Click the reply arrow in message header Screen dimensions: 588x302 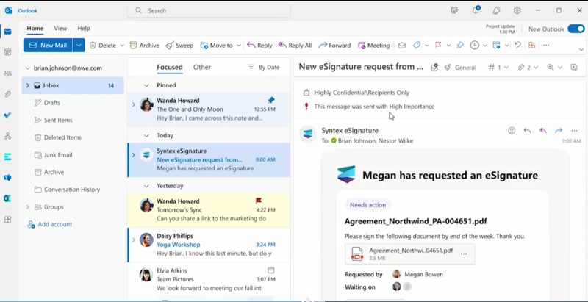point(527,130)
